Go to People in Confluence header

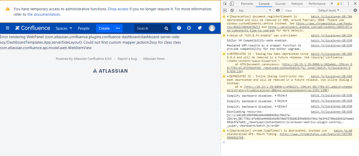(84, 28)
